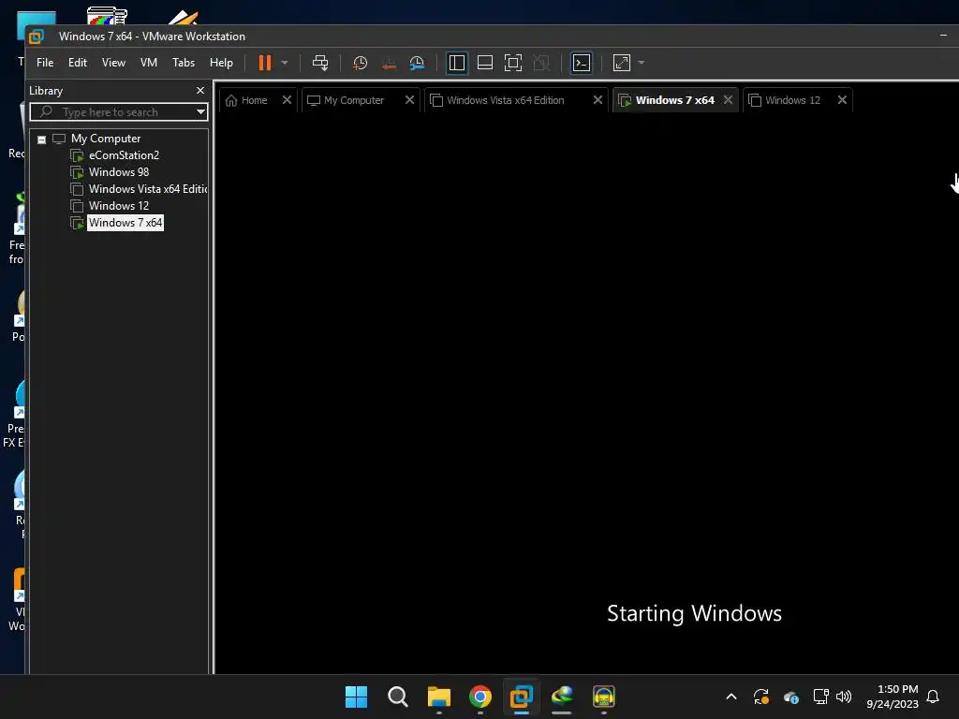Screen dimensions: 959x719
Task: Click the VMware Workstation title bar icon
Action: tap(37, 37)
